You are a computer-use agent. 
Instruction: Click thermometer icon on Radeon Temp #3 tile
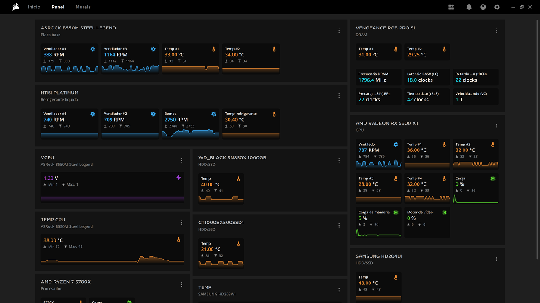pos(396,178)
